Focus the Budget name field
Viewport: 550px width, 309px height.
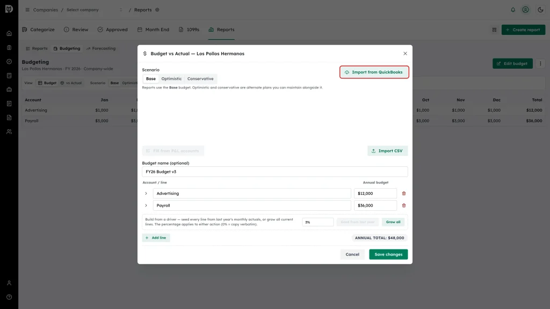pyautogui.click(x=274, y=172)
